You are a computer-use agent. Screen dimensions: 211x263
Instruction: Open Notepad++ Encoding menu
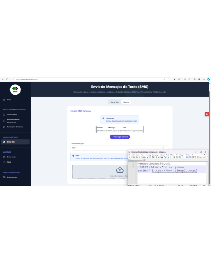click(148, 155)
